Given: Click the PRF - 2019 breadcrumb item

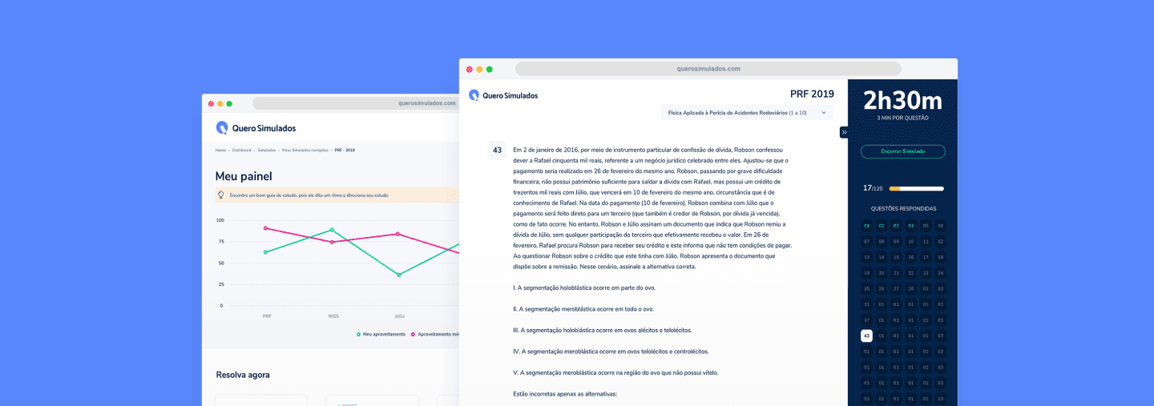Looking at the screenshot, I should click(345, 150).
